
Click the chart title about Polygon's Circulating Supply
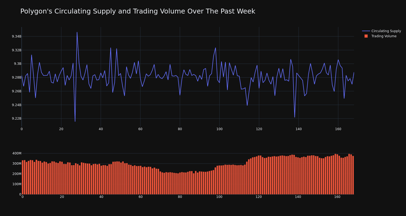(137, 11)
